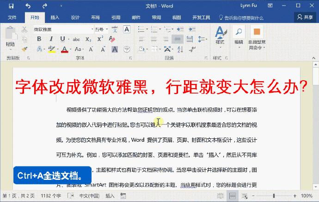Click the 共享 Share button

pos(305,17)
